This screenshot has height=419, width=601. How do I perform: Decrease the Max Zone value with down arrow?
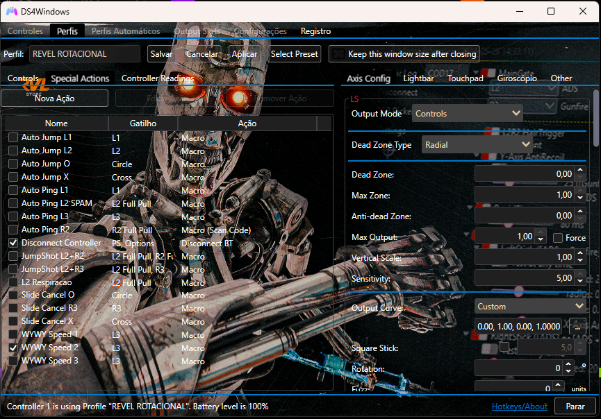(580, 198)
